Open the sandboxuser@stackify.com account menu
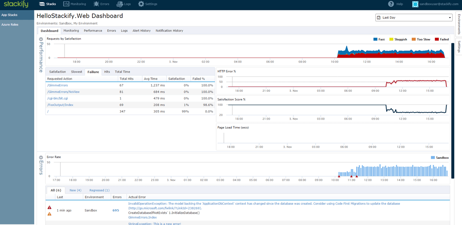Screen dimensions: 462x225 (439, 4)
